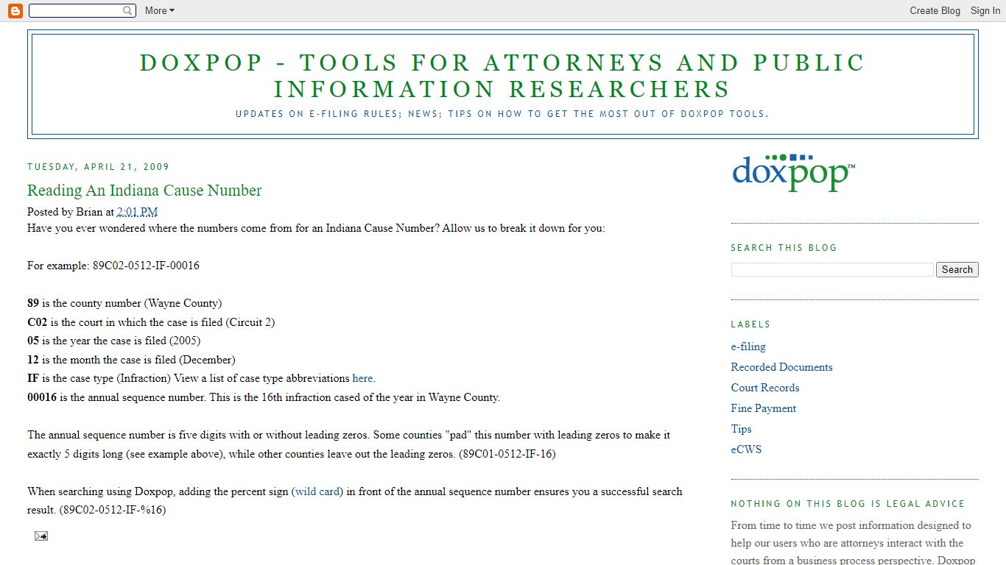
Task: Click the Sign In link
Action: (985, 10)
